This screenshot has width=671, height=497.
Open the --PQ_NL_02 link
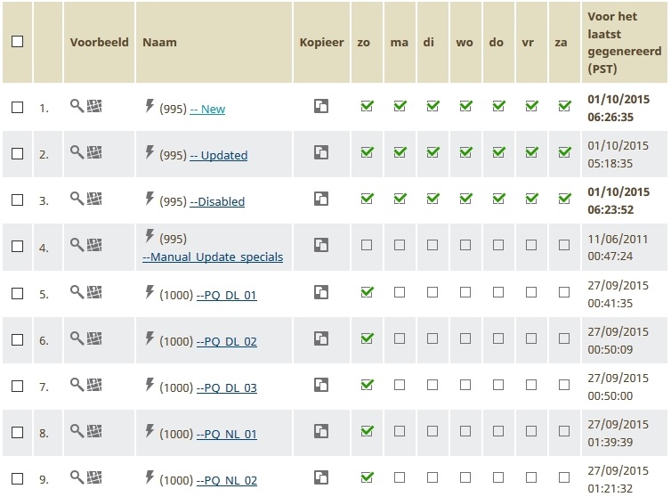pos(227,480)
